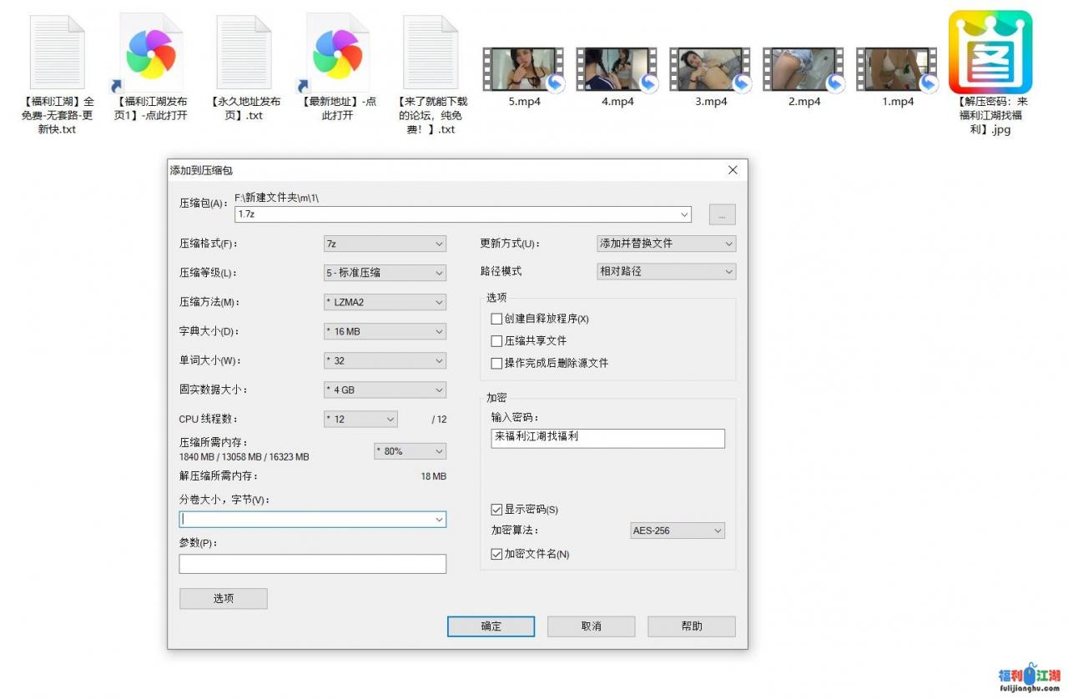This screenshot has width=1068, height=699.
Task: Open the 【永久地址发布页】.txt file icon
Action: (244, 53)
